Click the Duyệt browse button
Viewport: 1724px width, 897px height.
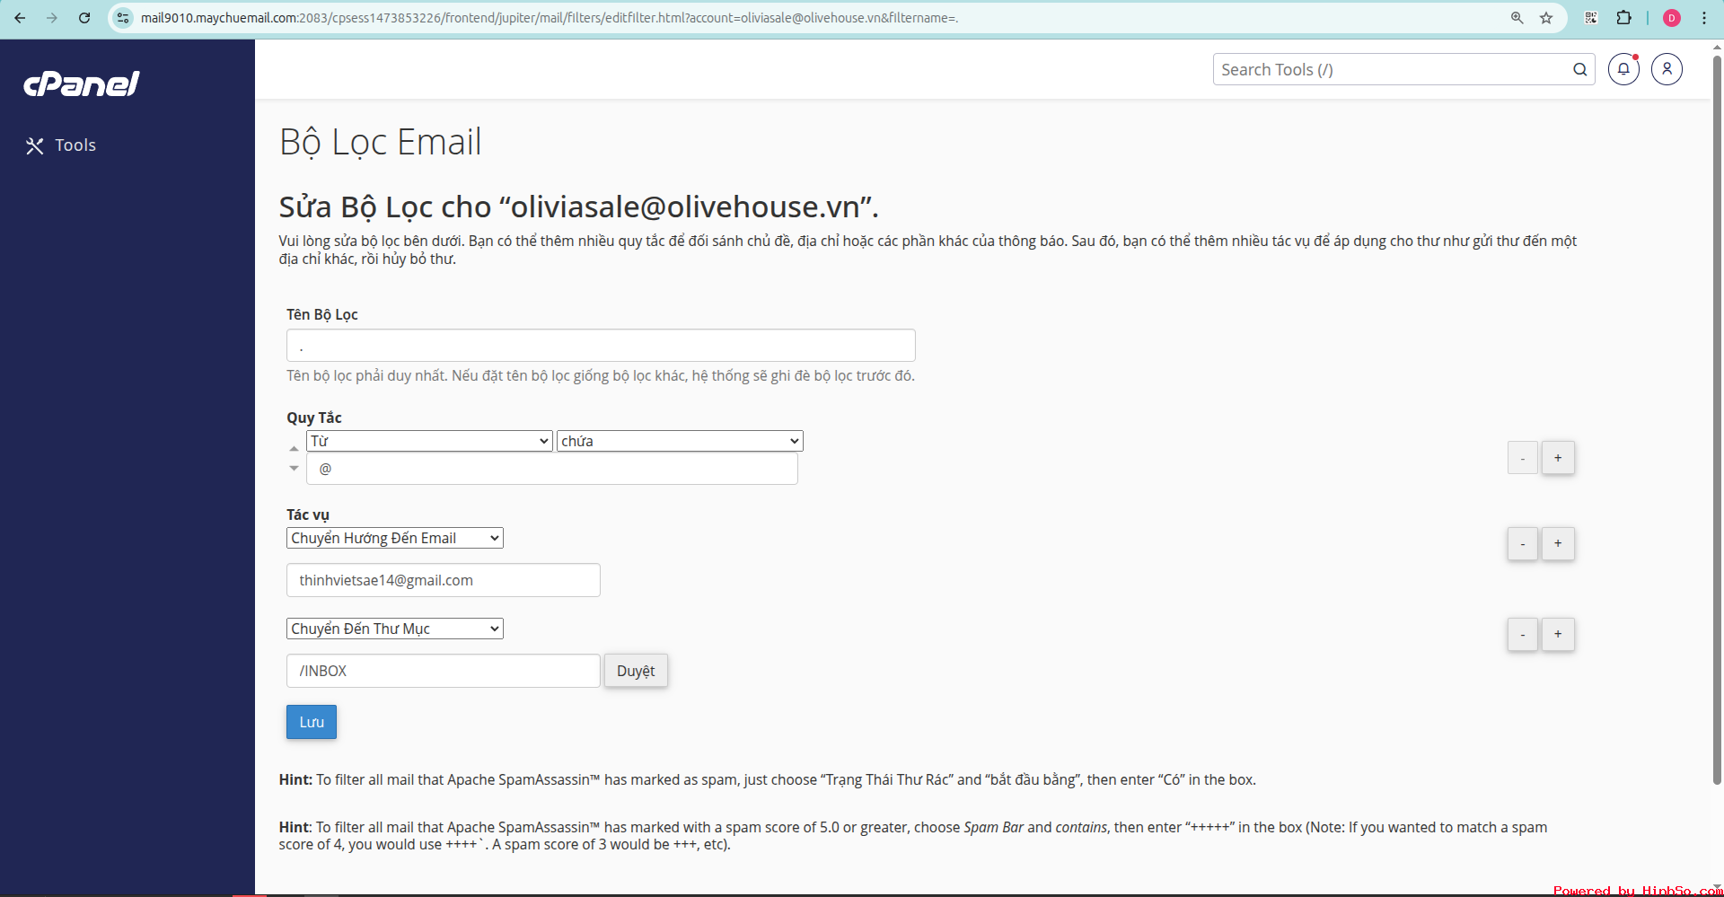tap(636, 671)
